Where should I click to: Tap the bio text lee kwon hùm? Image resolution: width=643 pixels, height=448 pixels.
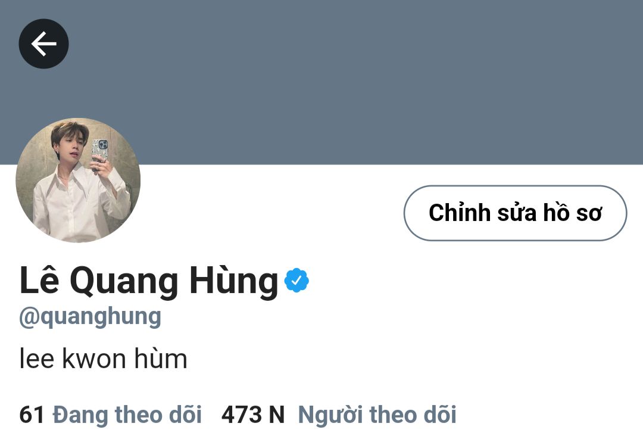click(x=104, y=359)
